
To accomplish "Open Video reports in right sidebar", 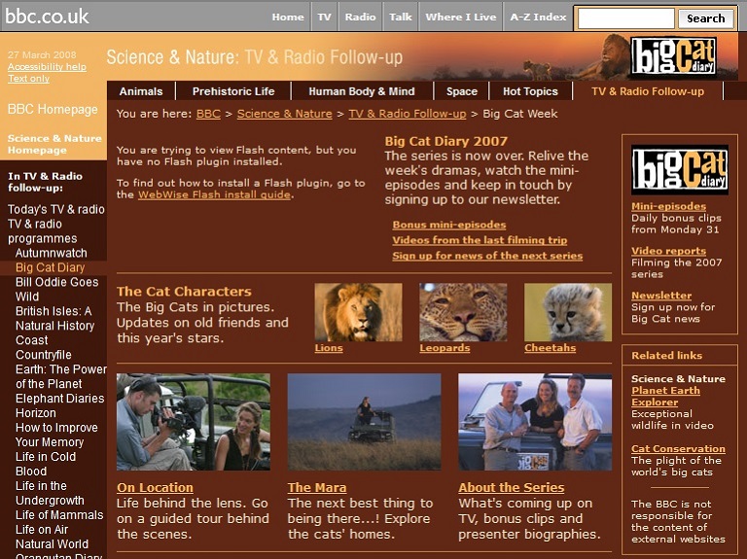I will (x=668, y=251).
